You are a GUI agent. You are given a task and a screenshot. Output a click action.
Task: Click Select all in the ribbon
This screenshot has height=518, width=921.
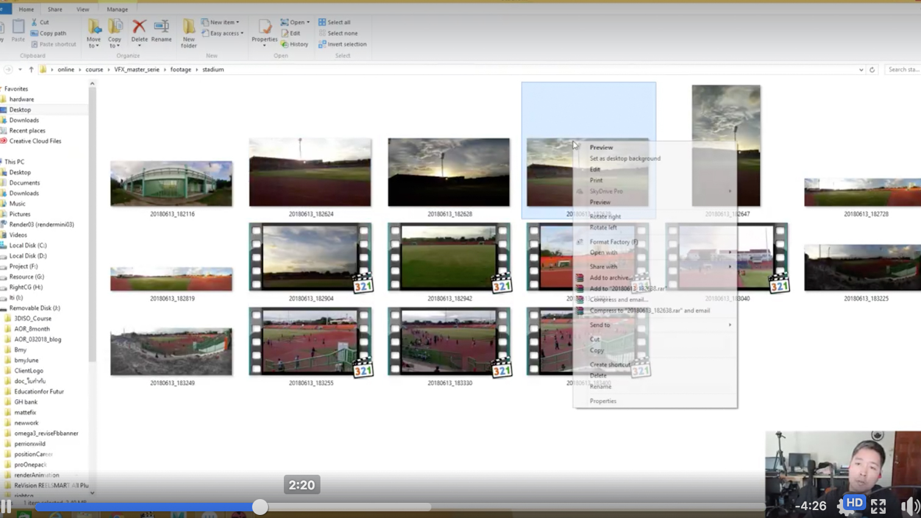[x=335, y=23]
